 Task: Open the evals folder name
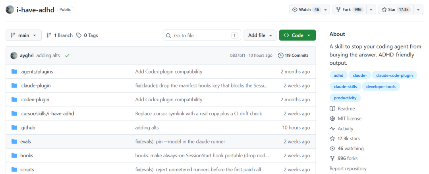(x=25, y=141)
